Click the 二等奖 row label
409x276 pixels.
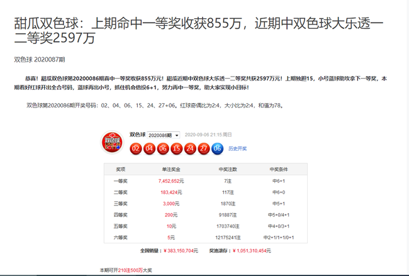coord(121,192)
